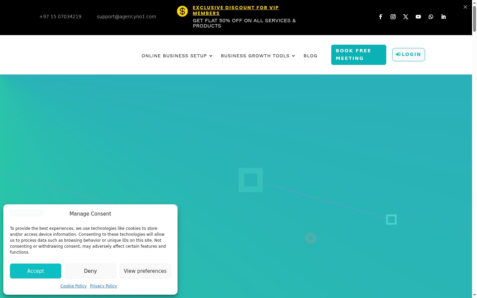This screenshot has height=298, width=477.
Task: Click the page vertical scrollbar thumb
Action: tap(474, 19)
